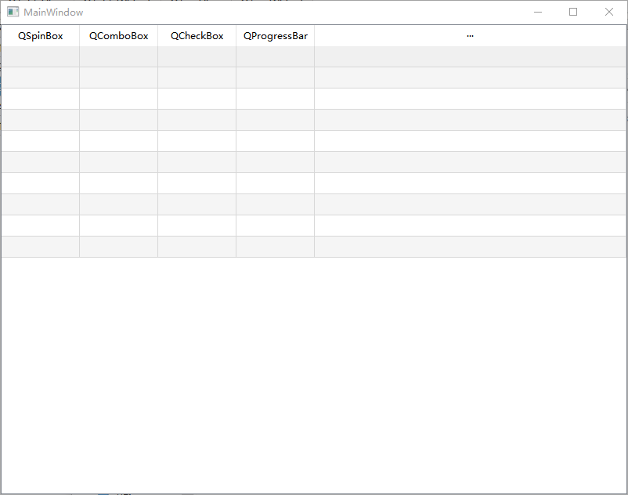This screenshot has height=495, width=628.
Task: Select the QProgressBar column header
Action: [275, 36]
